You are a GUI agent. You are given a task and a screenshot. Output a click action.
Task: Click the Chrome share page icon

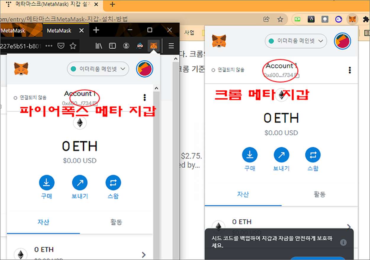(266, 19)
